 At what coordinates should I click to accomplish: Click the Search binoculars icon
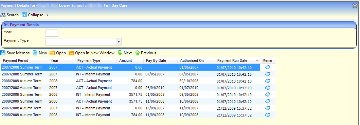3,15
